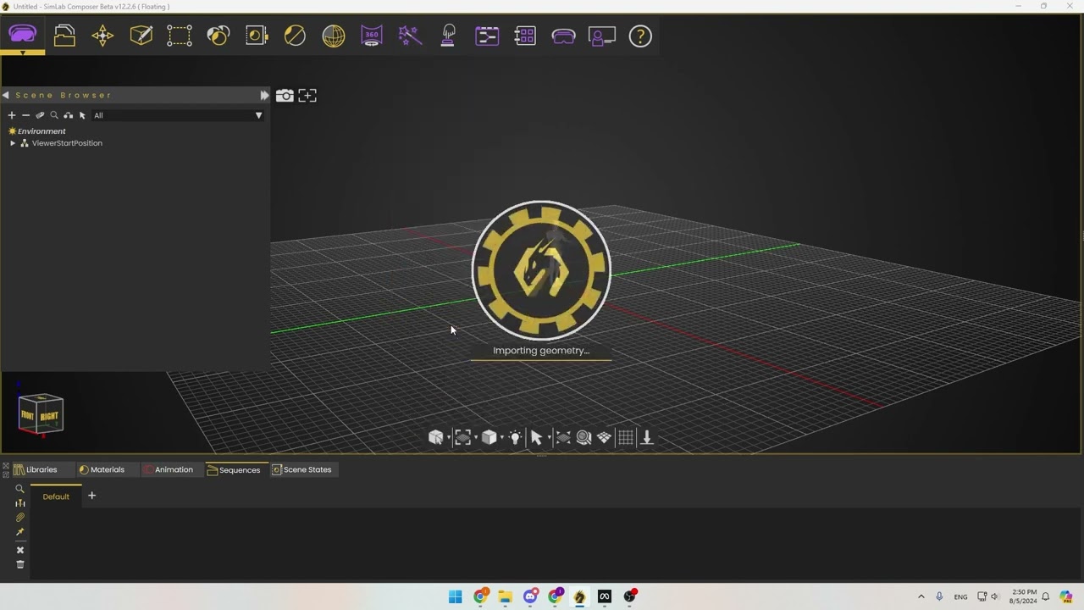The width and height of the screenshot is (1084, 610).
Task: Click the focus frame icon beside camera
Action: point(307,96)
